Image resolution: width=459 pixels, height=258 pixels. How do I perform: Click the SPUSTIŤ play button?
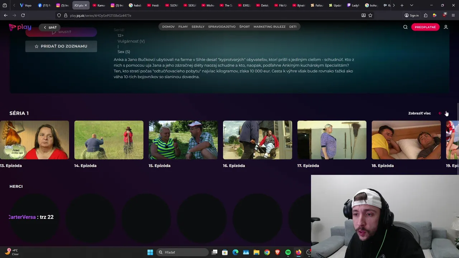pyautogui.click(x=61, y=32)
